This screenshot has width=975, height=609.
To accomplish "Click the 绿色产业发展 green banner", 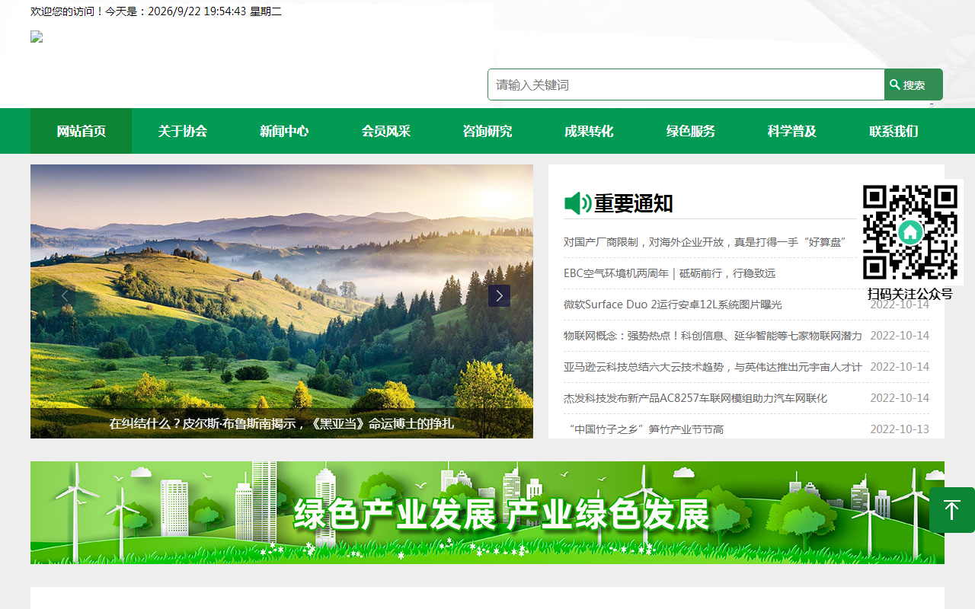I will pyautogui.click(x=487, y=512).
